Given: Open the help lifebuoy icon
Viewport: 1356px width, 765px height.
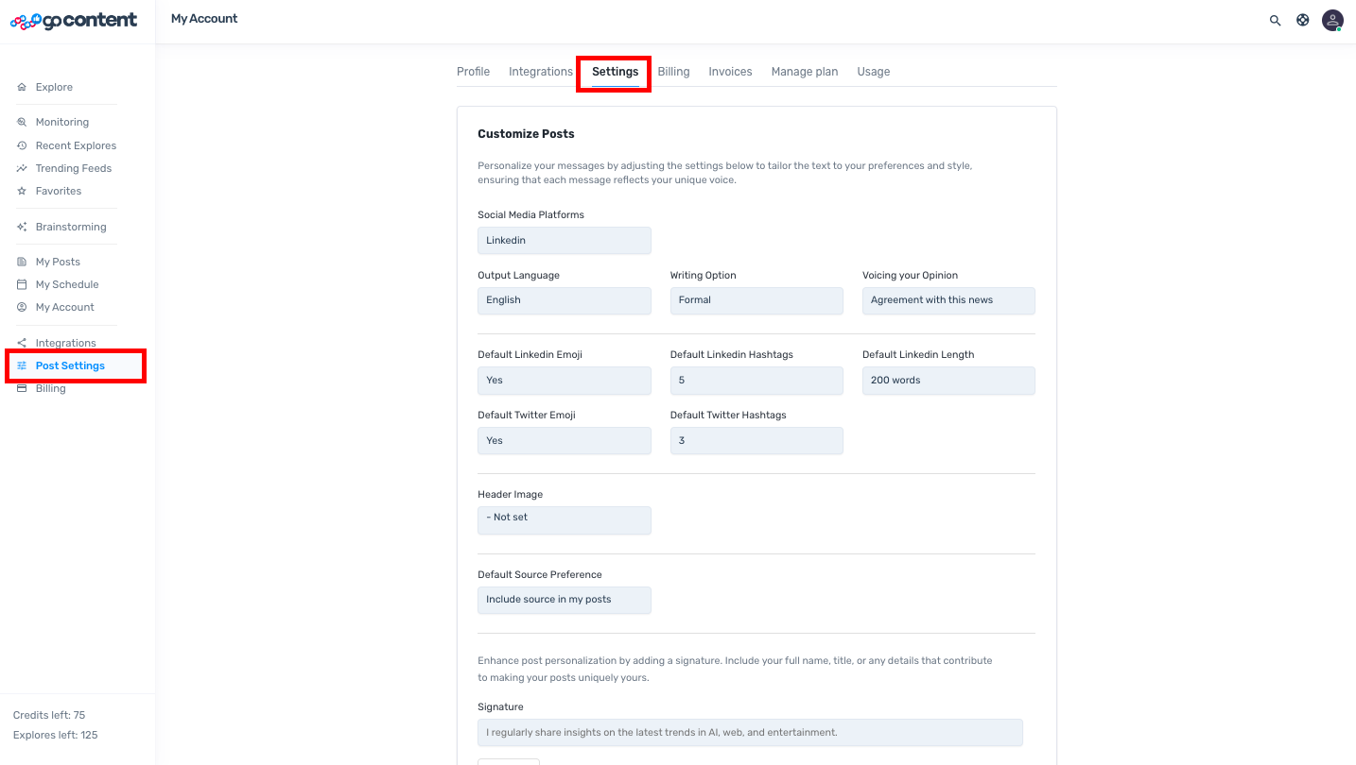Looking at the screenshot, I should (x=1302, y=20).
